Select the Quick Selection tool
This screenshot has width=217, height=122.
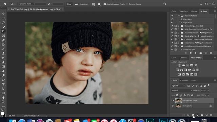3,27
